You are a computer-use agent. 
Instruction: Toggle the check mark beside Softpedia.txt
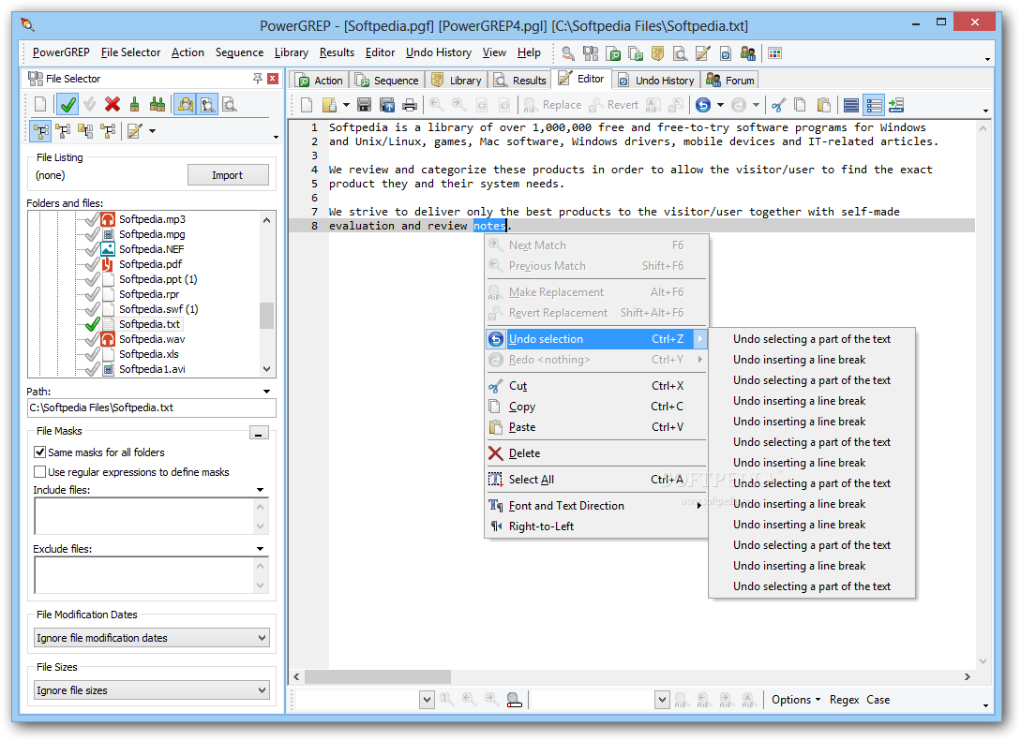click(92, 324)
